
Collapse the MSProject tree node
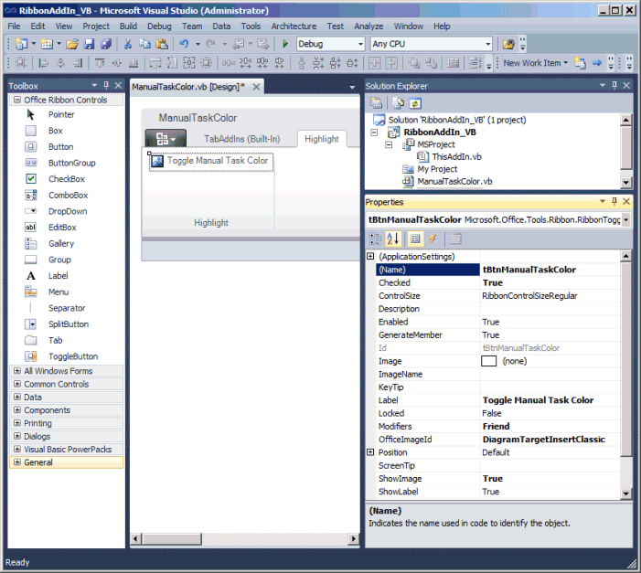coord(389,144)
